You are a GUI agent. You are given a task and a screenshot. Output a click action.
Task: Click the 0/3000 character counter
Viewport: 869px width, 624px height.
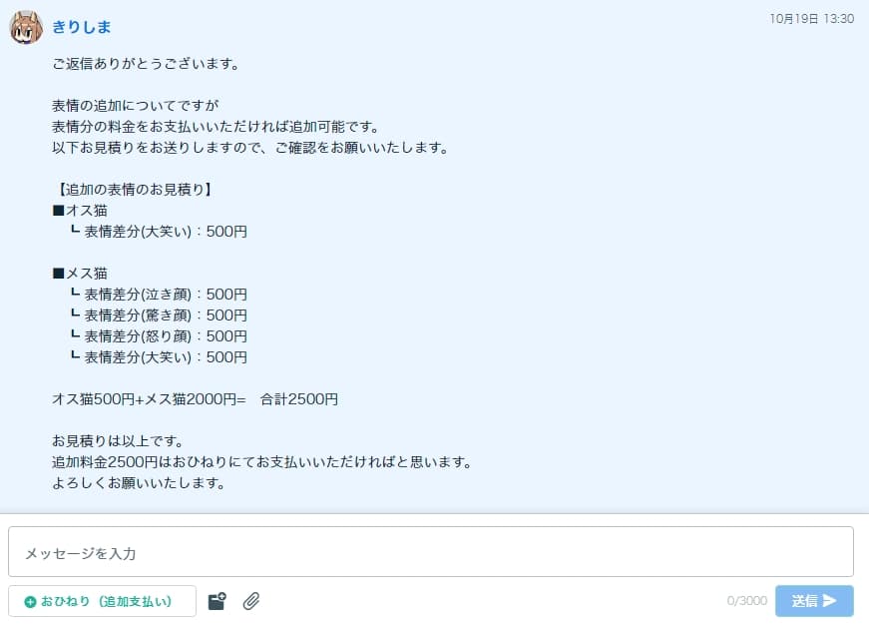click(746, 601)
